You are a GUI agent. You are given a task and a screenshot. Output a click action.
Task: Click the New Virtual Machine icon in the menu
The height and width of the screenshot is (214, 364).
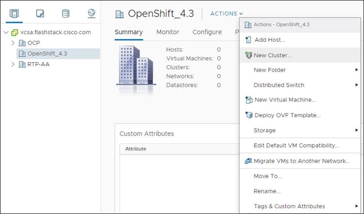(x=249, y=100)
